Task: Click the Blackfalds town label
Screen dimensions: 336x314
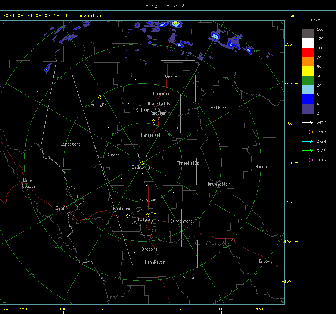Action: pyautogui.click(x=159, y=103)
